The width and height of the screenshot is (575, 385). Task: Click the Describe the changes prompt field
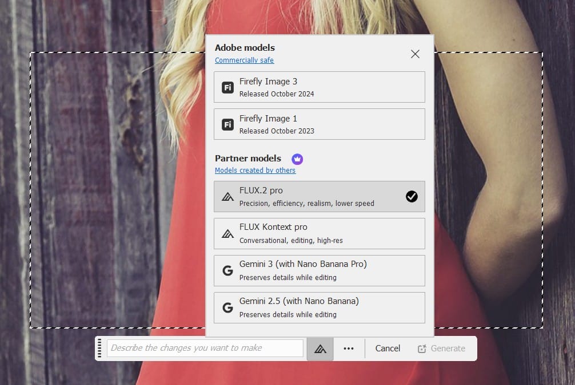pos(205,348)
